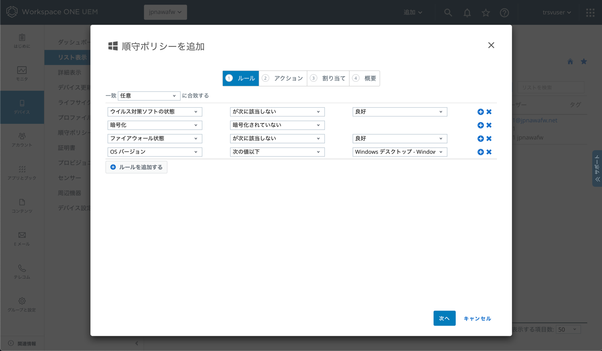Open the 任意 match dropdown
Image resolution: width=602 pixels, height=351 pixels.
149,96
